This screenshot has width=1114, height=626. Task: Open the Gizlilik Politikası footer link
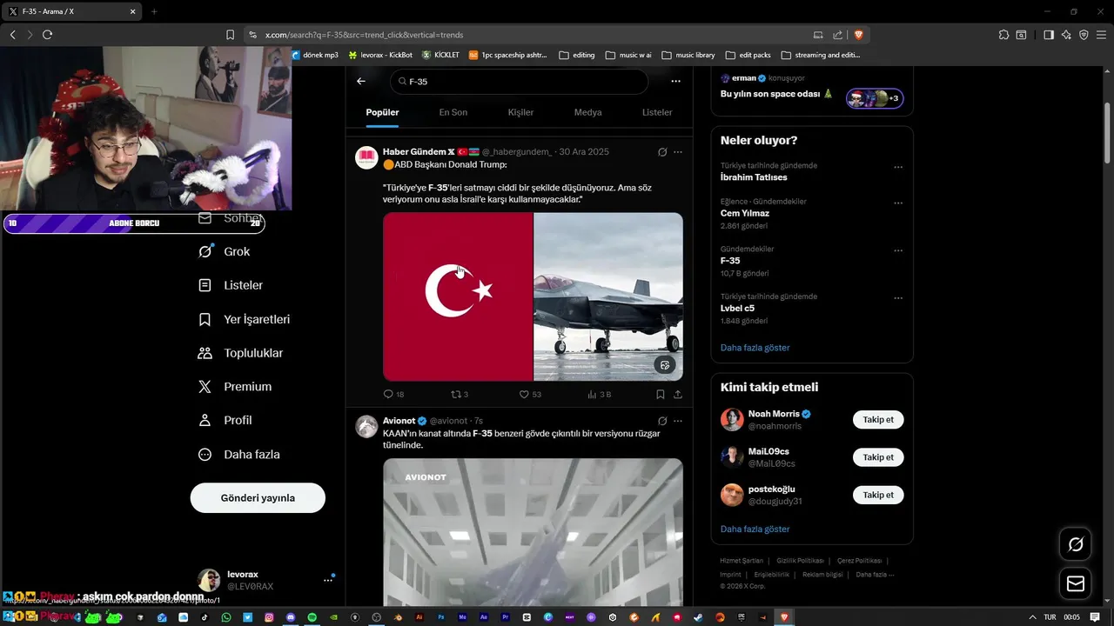click(800, 561)
